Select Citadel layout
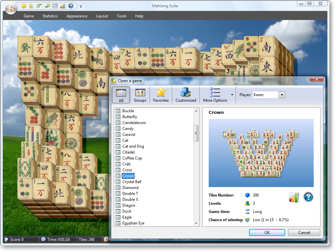This screenshot has height=252, width=336. (128, 152)
